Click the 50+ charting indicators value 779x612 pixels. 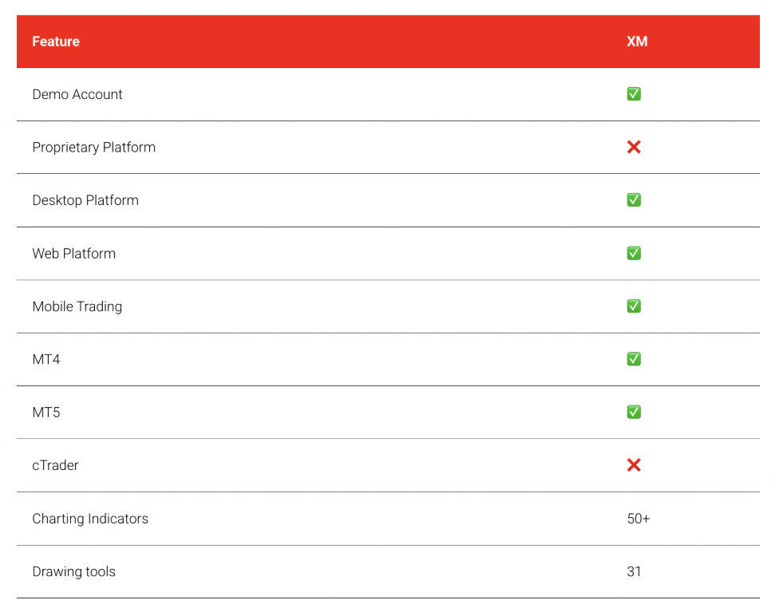tap(639, 519)
